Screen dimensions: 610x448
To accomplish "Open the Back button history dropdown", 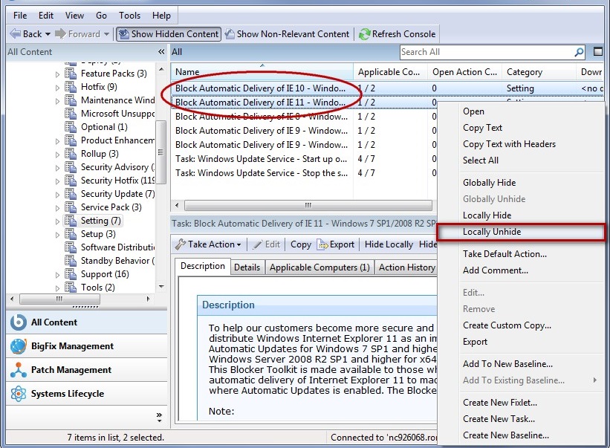I will (x=47, y=33).
